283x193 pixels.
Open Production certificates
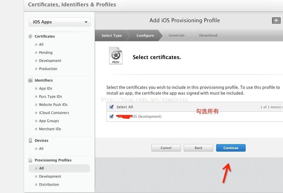(x=48, y=69)
